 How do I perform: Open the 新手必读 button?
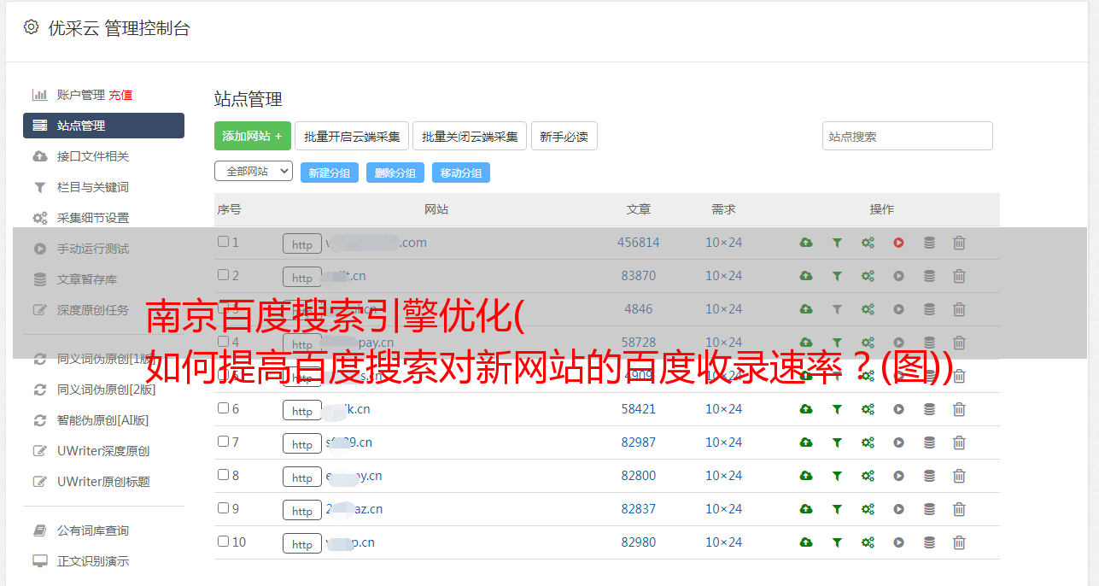tap(564, 136)
